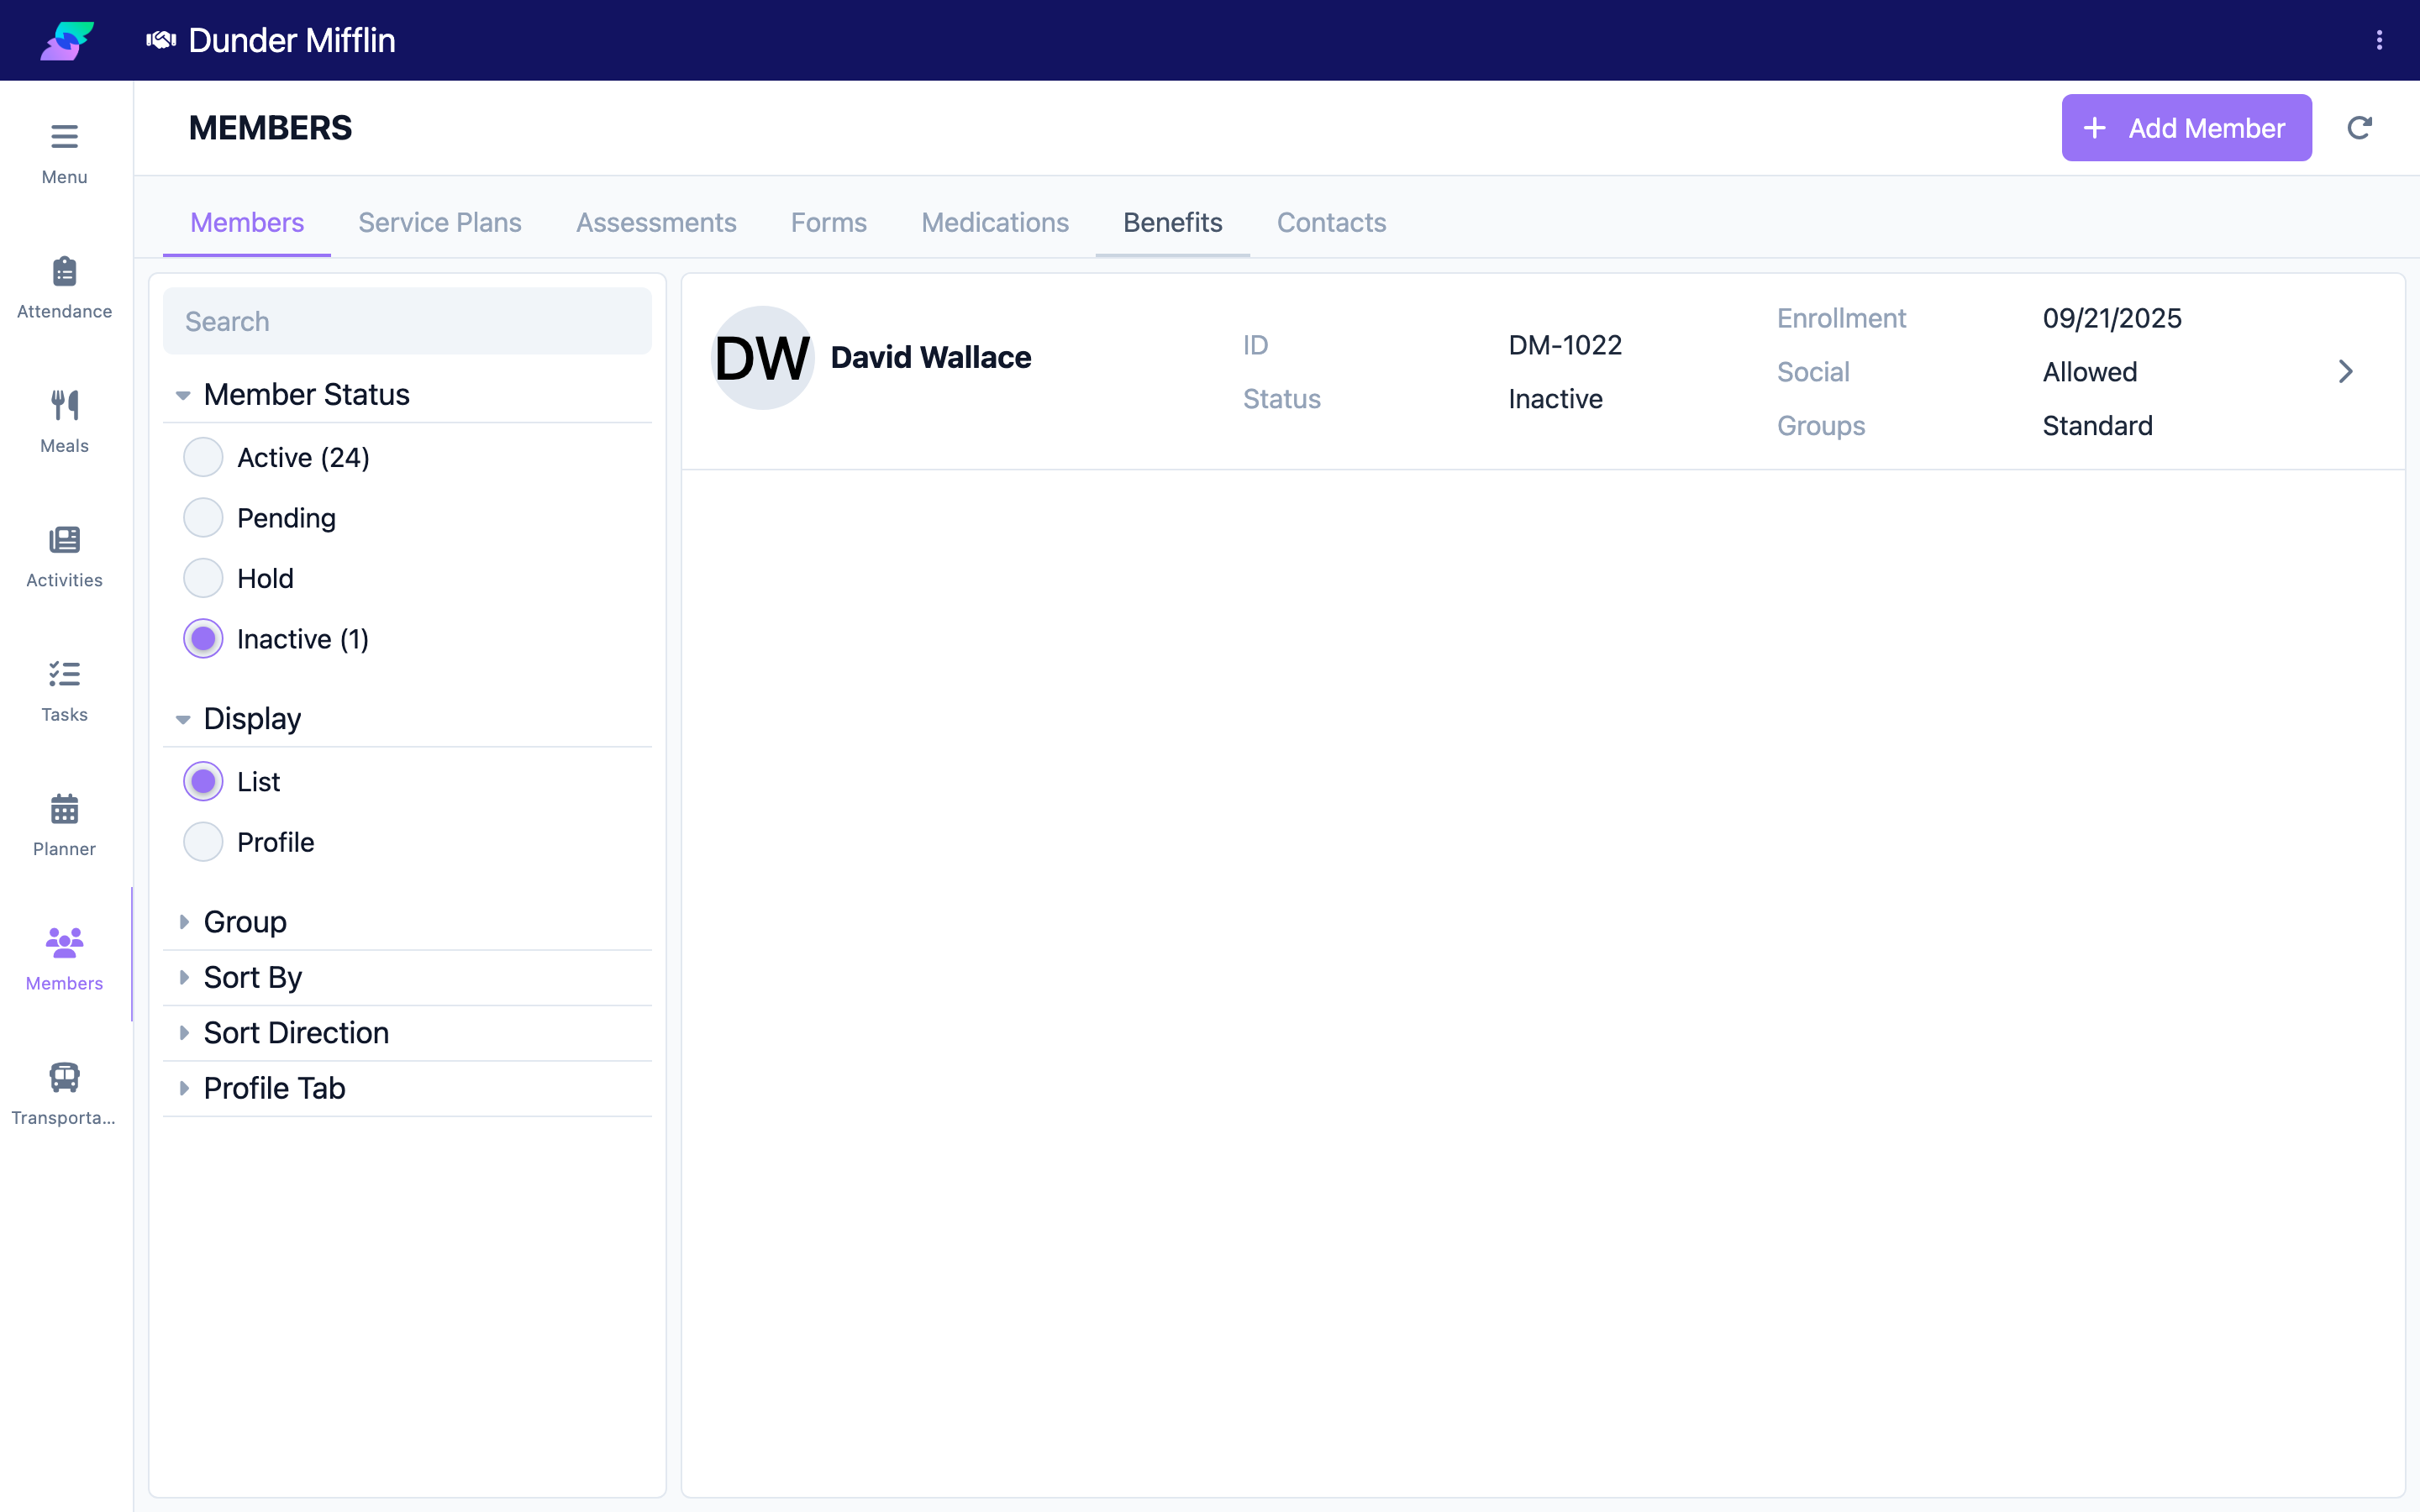Click the Standard groups value
Screen dimensions: 2420x1512
[2097, 426]
